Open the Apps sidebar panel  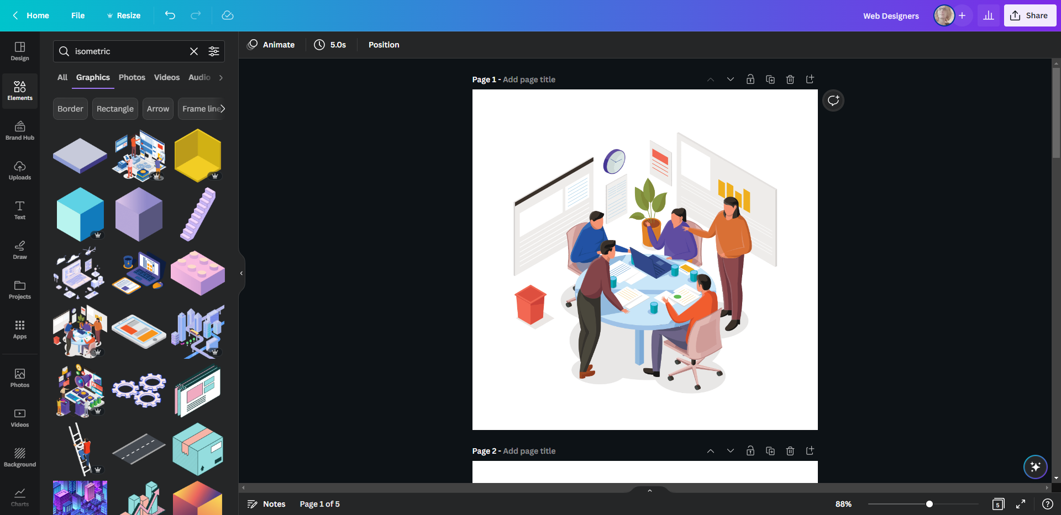(x=20, y=330)
